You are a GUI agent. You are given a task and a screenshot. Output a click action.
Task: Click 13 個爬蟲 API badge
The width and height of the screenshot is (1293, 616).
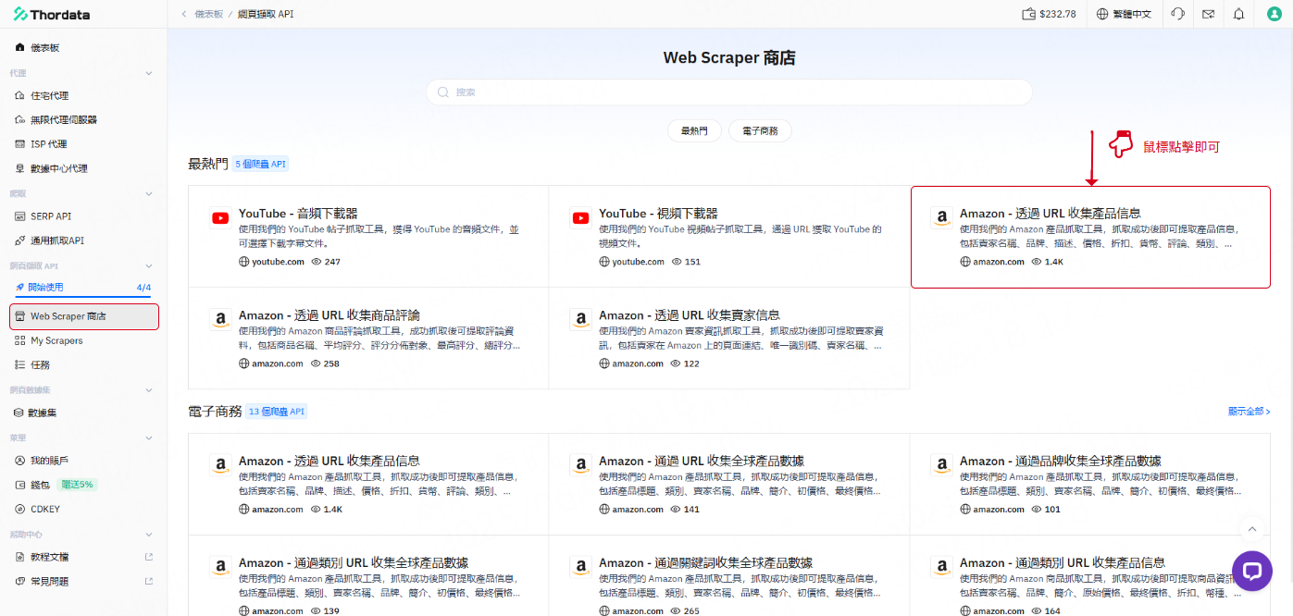pyautogui.click(x=277, y=412)
